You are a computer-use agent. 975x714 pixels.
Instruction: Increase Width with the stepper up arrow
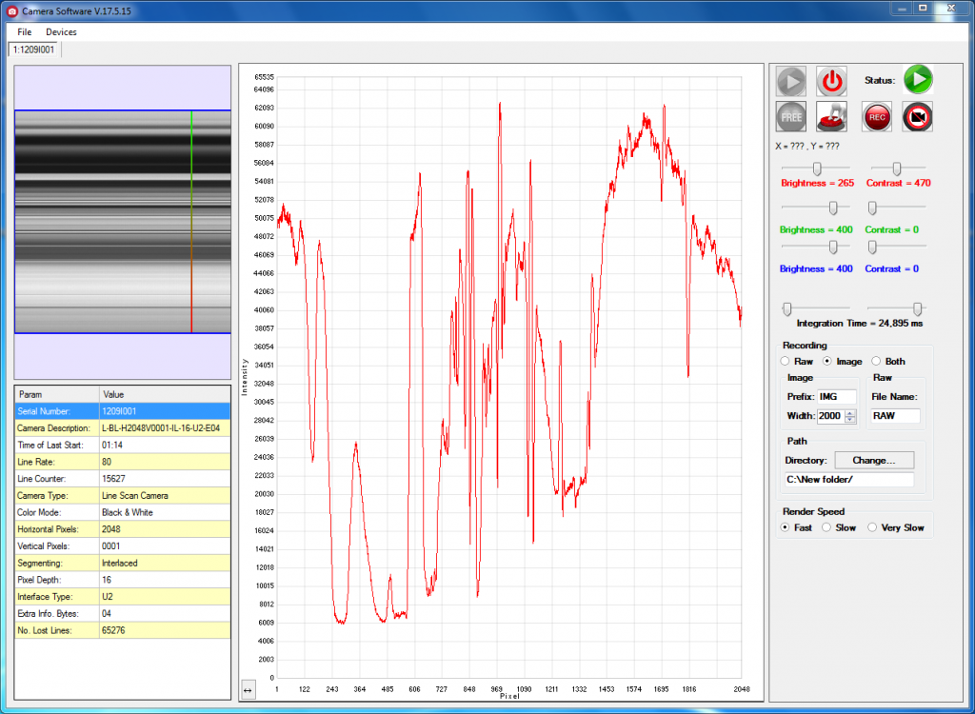[x=850, y=412]
